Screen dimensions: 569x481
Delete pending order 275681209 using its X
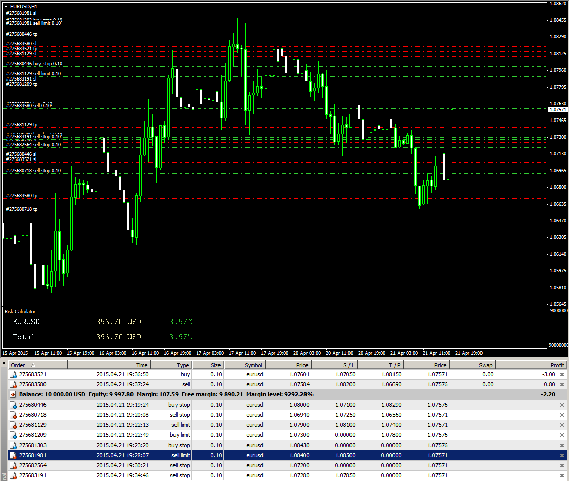[562, 435]
